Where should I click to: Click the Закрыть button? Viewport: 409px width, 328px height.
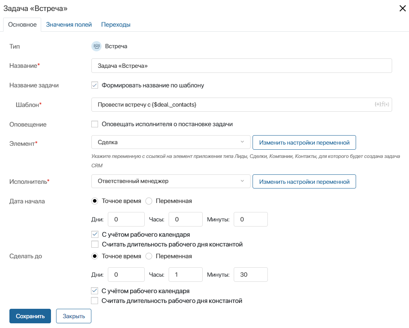click(x=74, y=316)
